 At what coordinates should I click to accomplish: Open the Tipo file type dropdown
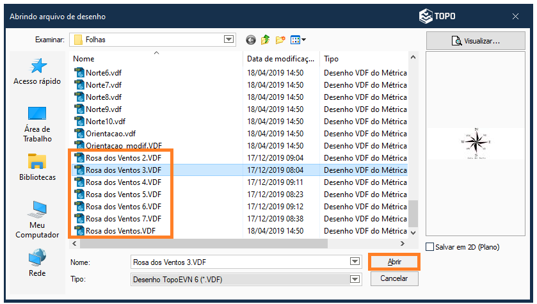[x=355, y=279]
